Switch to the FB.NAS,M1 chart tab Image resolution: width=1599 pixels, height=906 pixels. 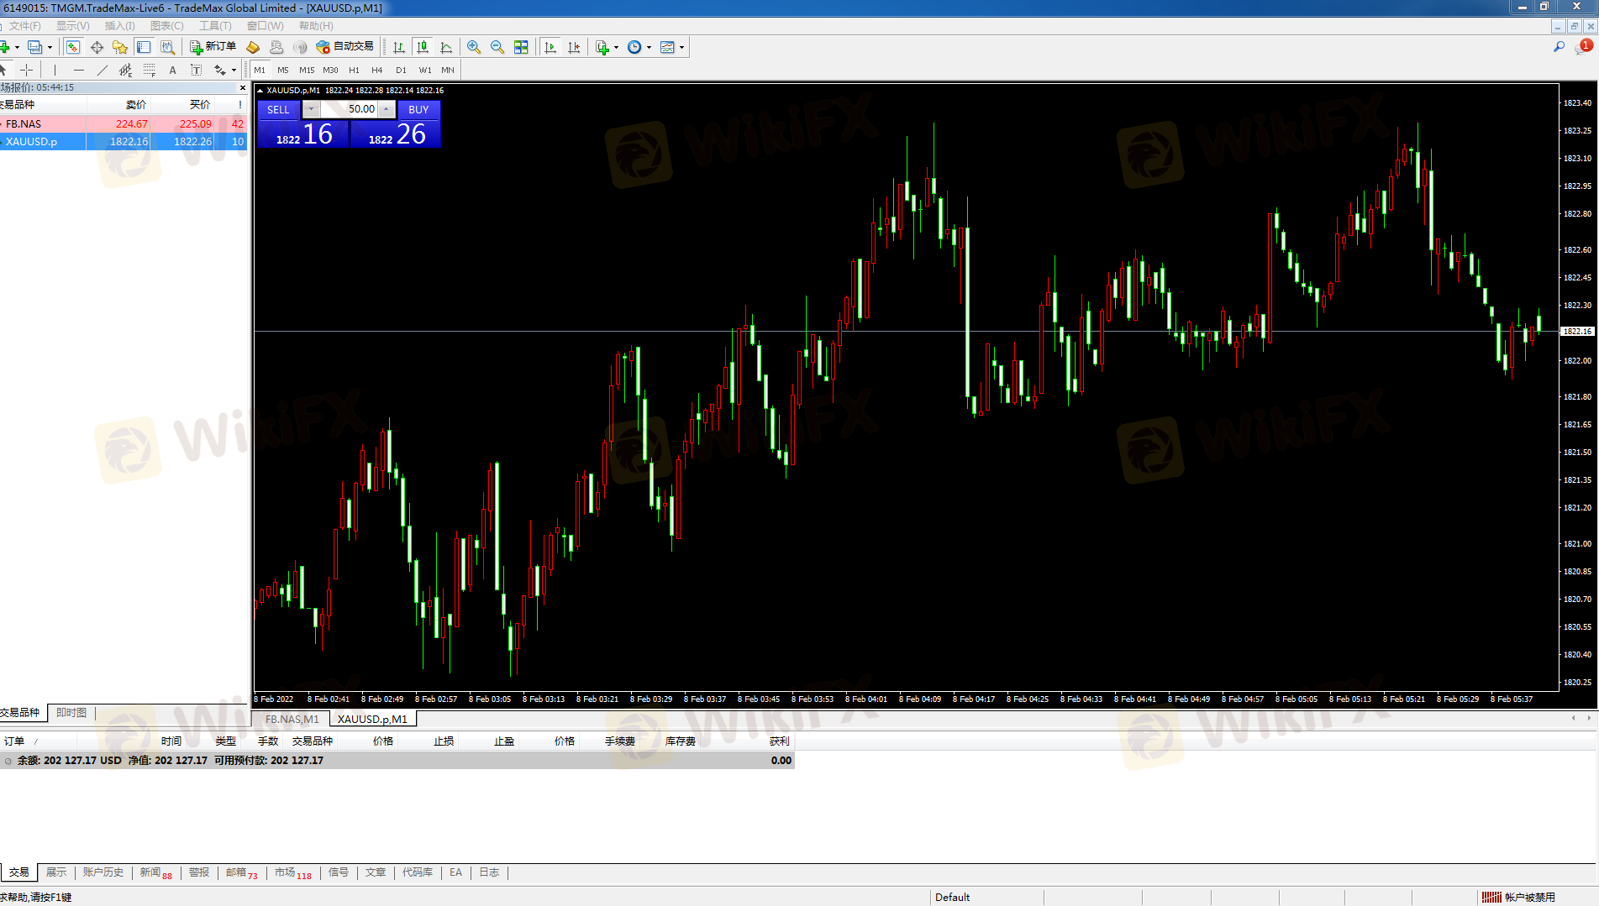292,719
